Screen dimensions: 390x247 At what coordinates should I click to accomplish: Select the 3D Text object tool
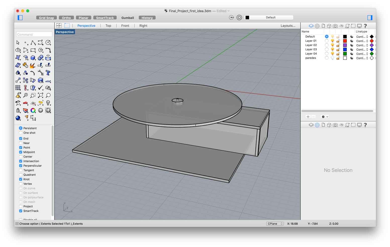[x=48, y=73]
